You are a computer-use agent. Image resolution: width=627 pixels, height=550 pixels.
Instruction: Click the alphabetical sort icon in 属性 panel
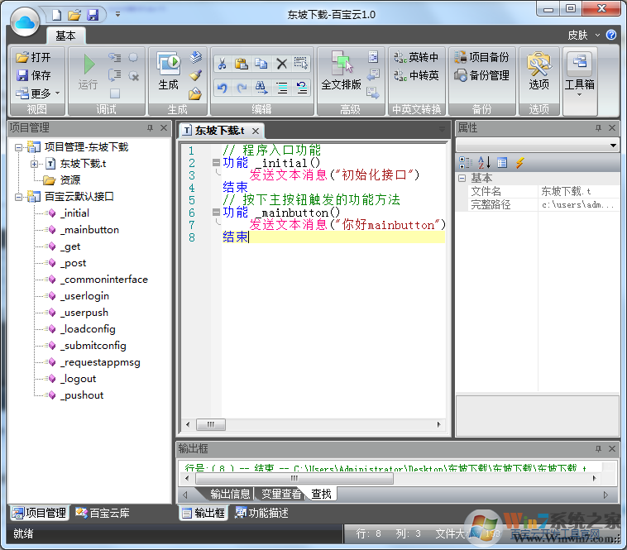pos(484,163)
